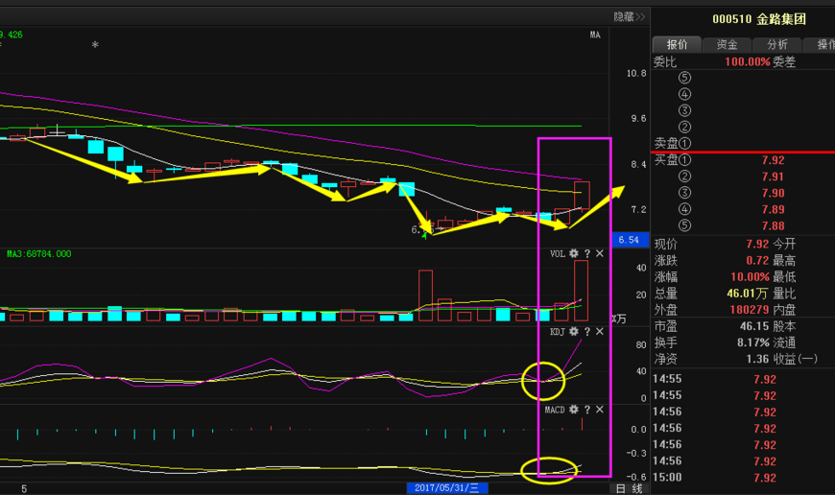The width and height of the screenshot is (835, 495).
Task: Open MACD indicator help question mark
Action: [x=586, y=410]
